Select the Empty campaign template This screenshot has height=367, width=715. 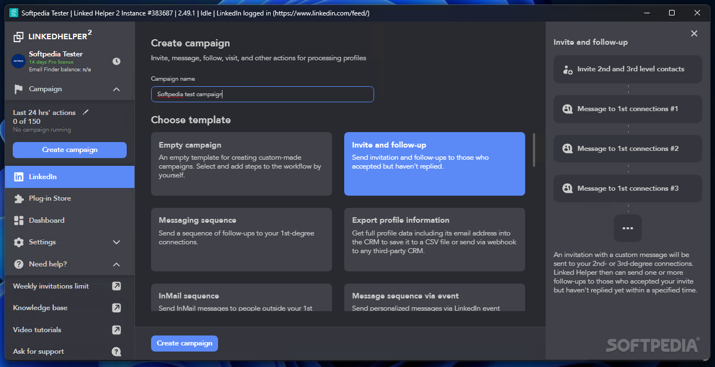tap(241, 164)
